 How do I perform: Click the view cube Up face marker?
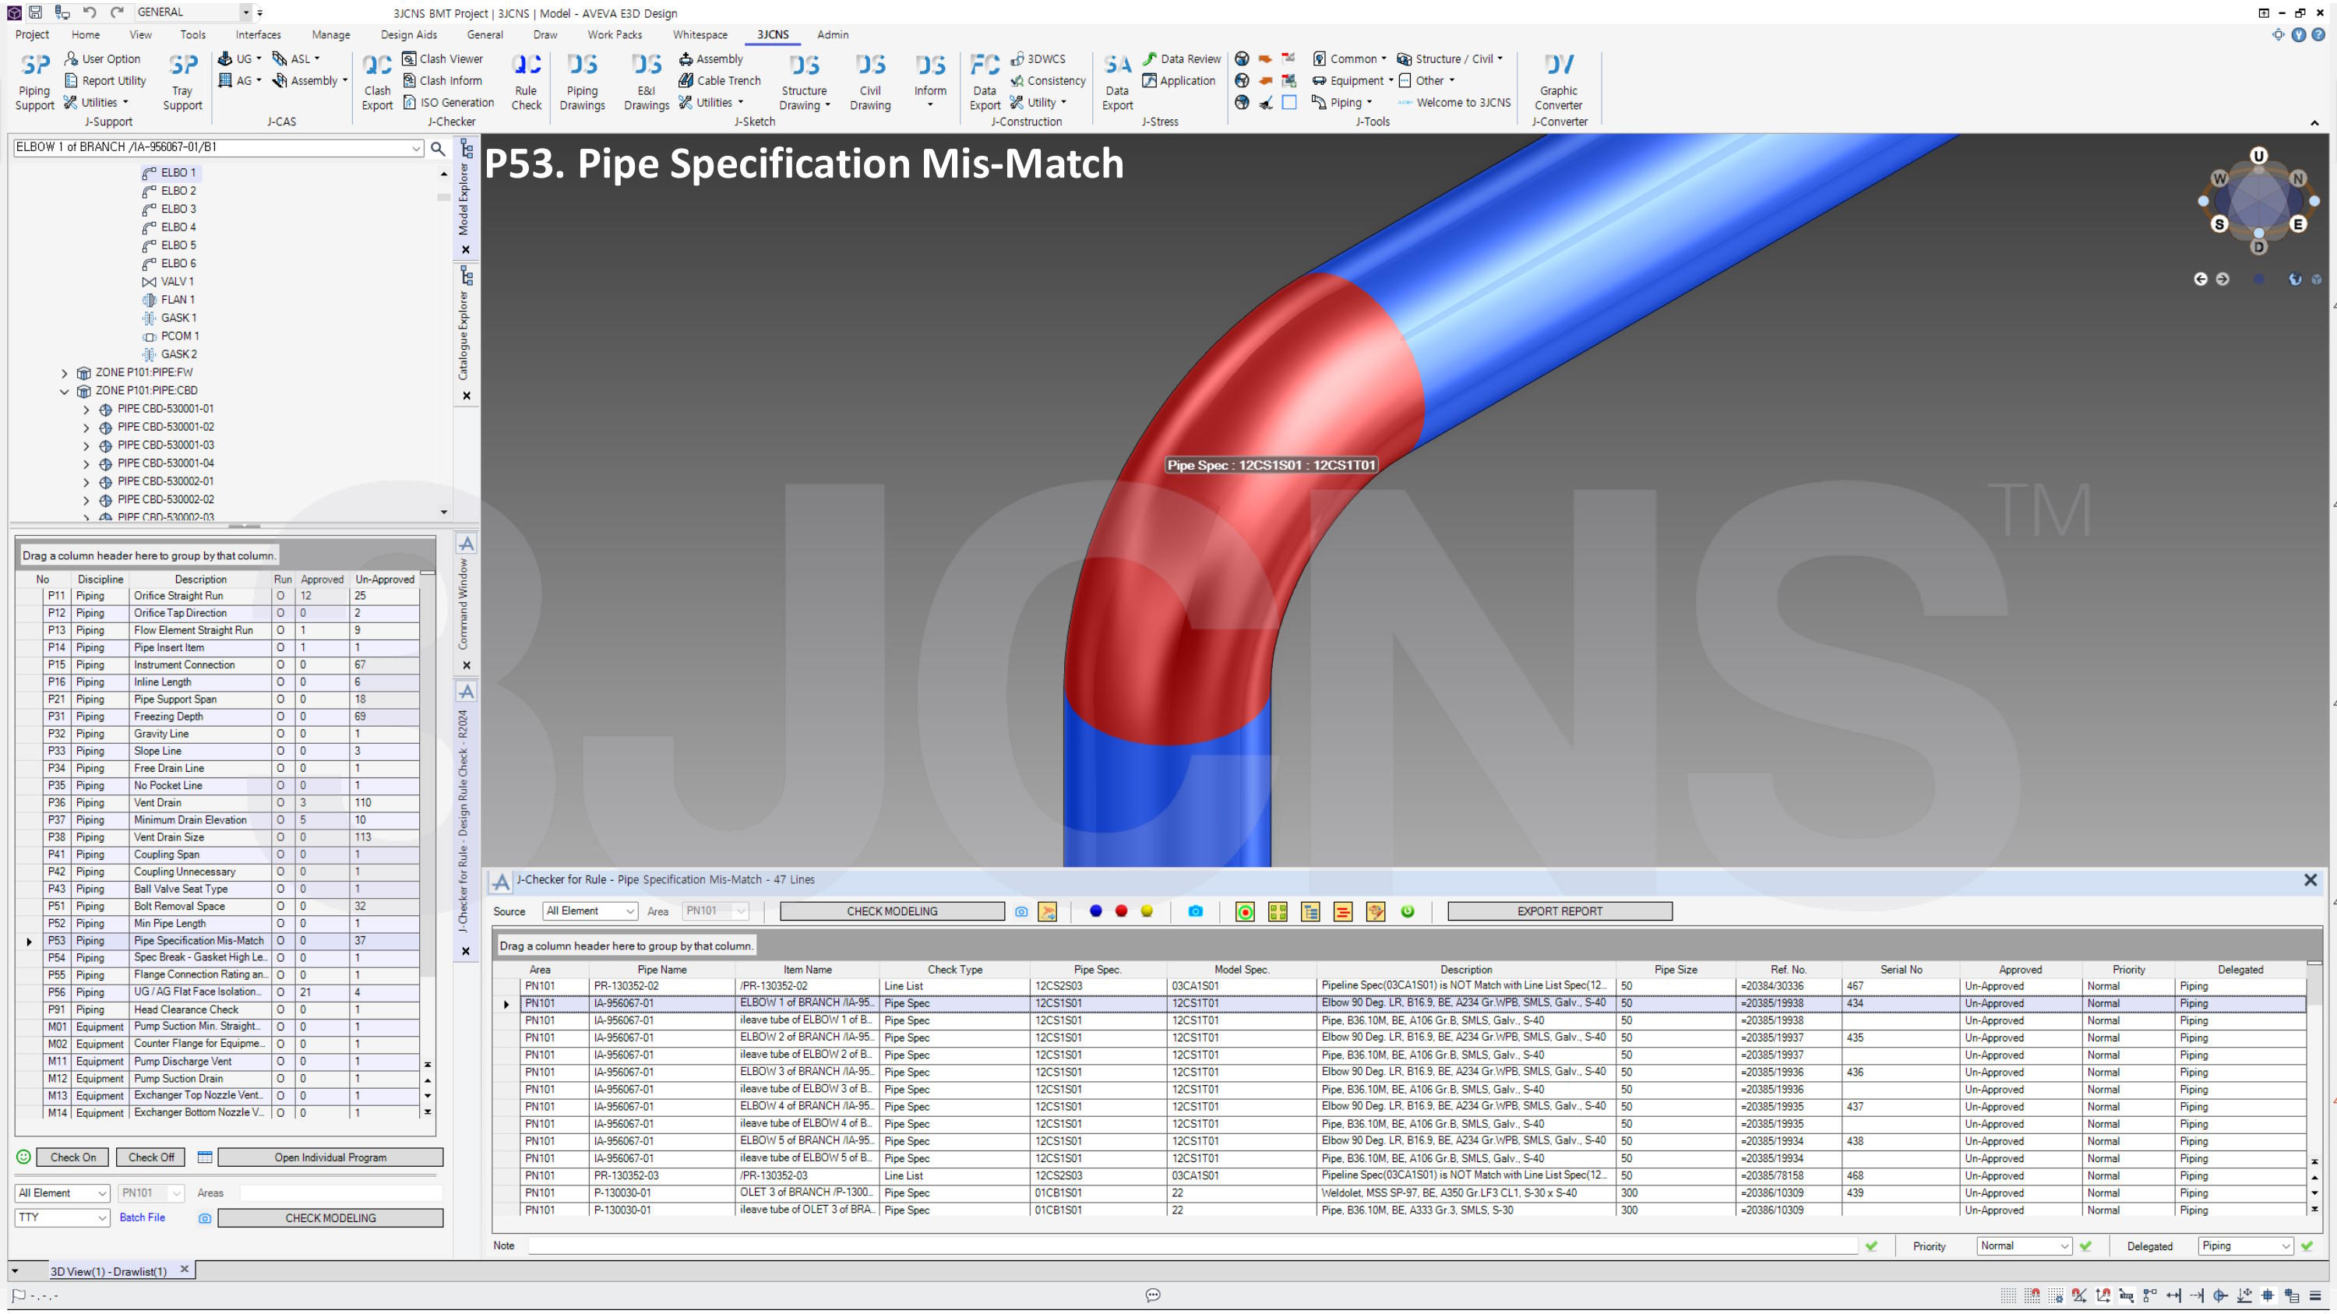tap(2258, 156)
